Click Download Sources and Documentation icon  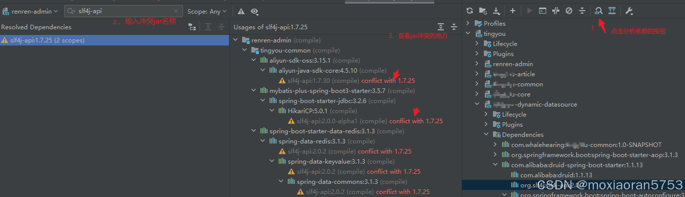point(496,11)
